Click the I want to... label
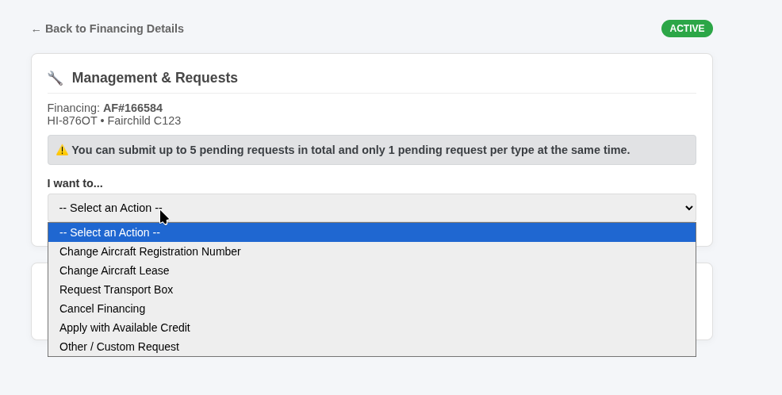 tap(75, 183)
